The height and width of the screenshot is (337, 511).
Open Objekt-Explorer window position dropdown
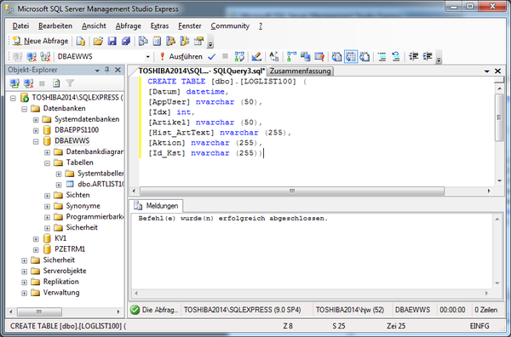click(97, 71)
